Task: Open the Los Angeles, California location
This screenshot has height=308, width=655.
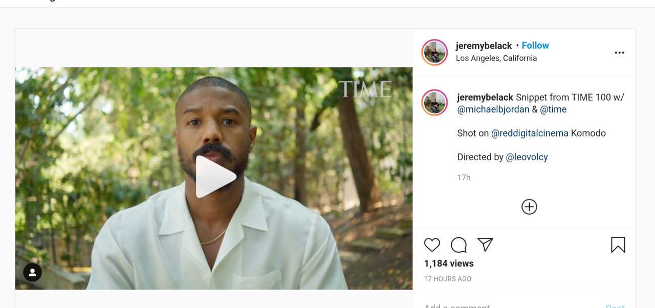Action: [496, 58]
